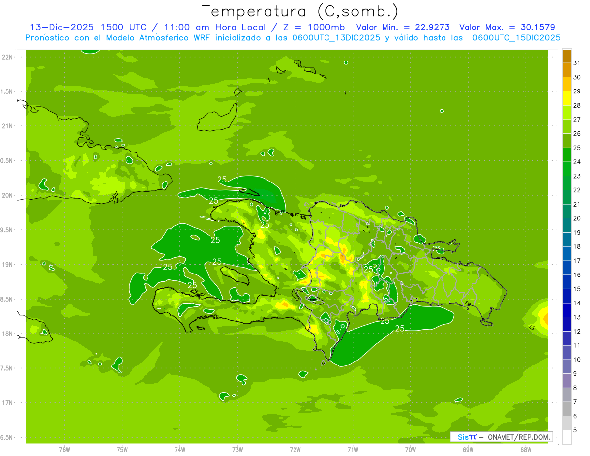This screenshot has height=456, width=590.
Task: Click the Temperatura (C,somb.) map title
Action: (300, 11)
